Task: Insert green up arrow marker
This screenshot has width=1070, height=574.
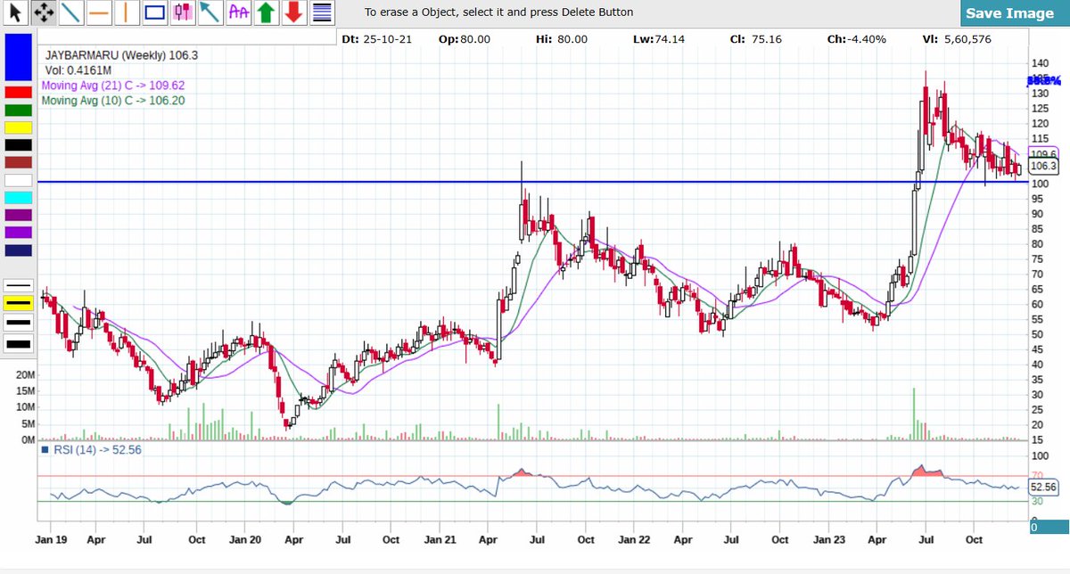Action: [265, 12]
